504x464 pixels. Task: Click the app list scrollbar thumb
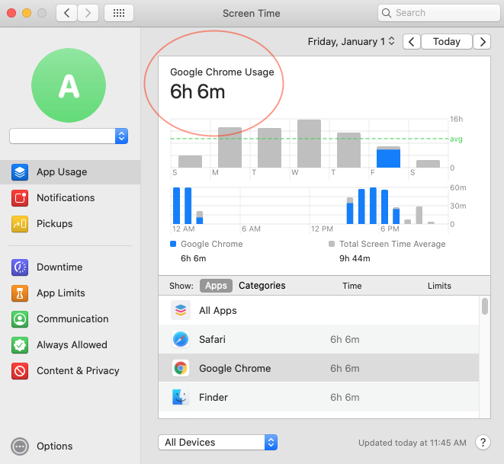[x=485, y=306]
